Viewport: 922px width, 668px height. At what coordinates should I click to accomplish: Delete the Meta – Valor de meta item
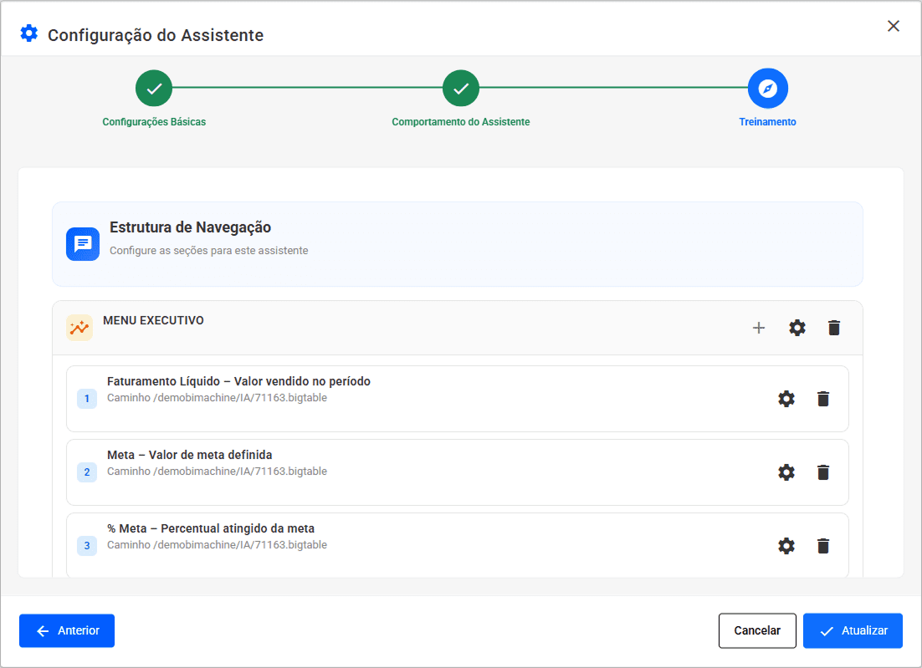[x=823, y=472]
